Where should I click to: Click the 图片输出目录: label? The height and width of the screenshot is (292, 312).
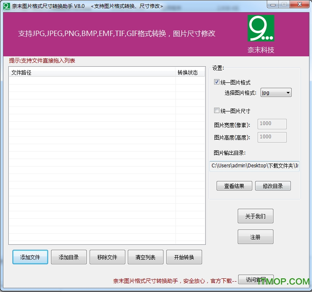tap(229, 153)
